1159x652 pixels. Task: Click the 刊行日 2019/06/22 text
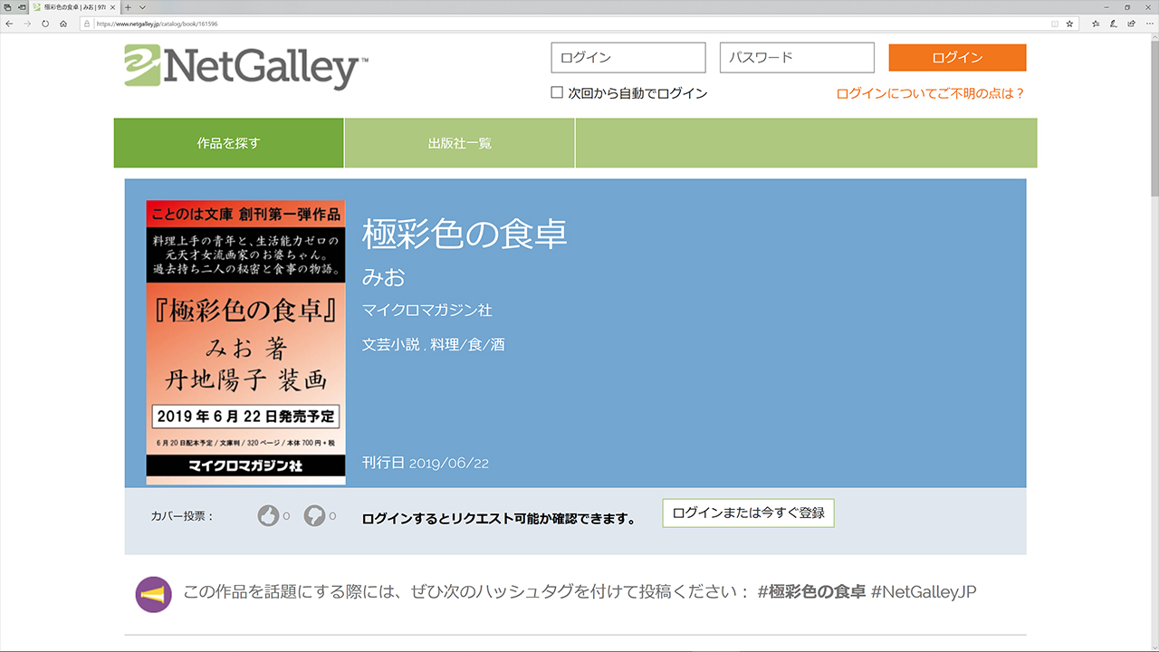pyautogui.click(x=426, y=463)
